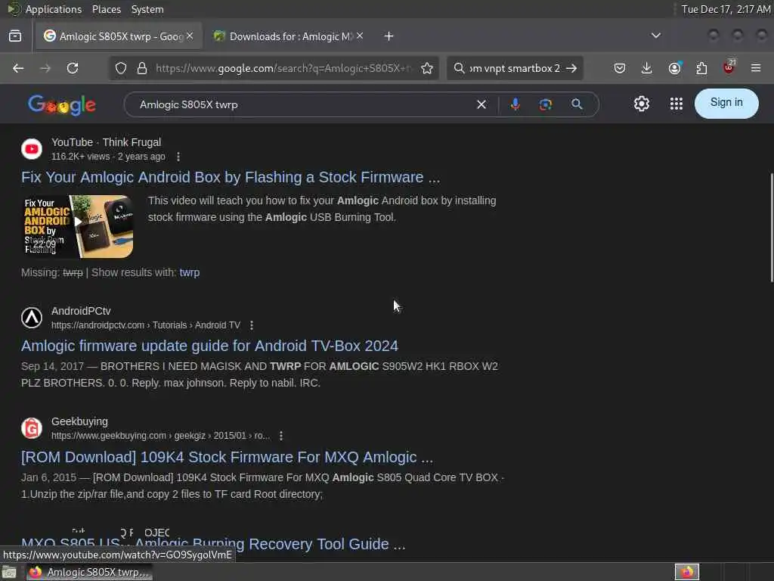Open the System menu
The image size is (774, 581).
coord(147,9)
